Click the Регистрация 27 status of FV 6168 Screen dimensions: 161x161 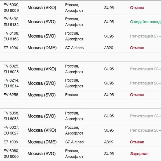[145, 36]
